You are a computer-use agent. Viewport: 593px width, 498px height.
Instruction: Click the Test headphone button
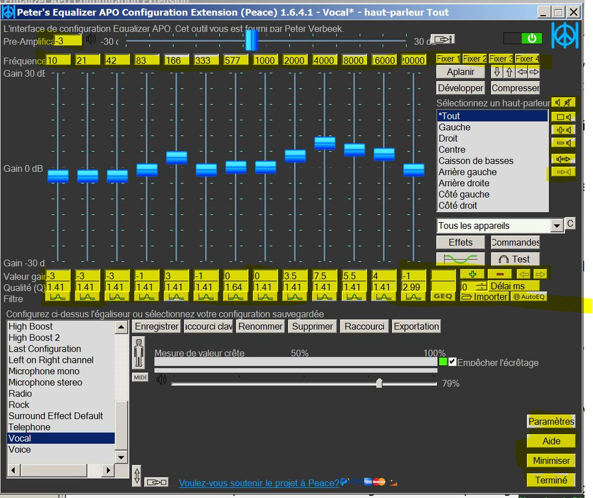point(515,259)
